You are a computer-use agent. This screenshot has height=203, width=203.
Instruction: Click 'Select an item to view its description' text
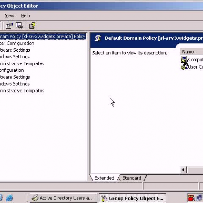130,53
